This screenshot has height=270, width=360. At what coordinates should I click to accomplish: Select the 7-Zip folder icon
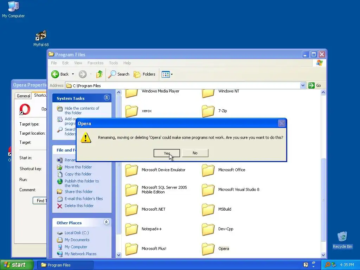(x=208, y=111)
